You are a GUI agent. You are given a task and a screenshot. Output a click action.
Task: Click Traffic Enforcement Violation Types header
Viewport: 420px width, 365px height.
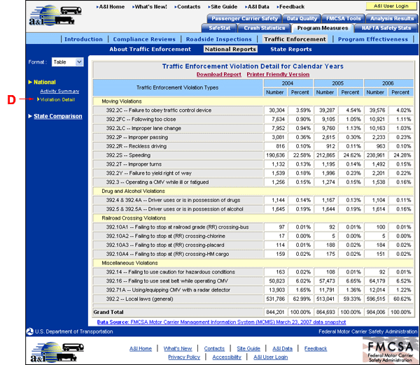[178, 87]
